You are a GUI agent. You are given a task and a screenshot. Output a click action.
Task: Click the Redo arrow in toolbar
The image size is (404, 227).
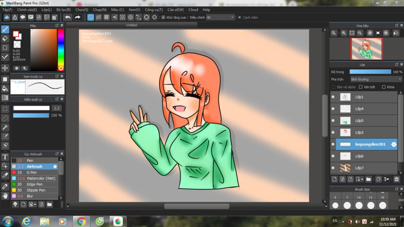point(77,17)
